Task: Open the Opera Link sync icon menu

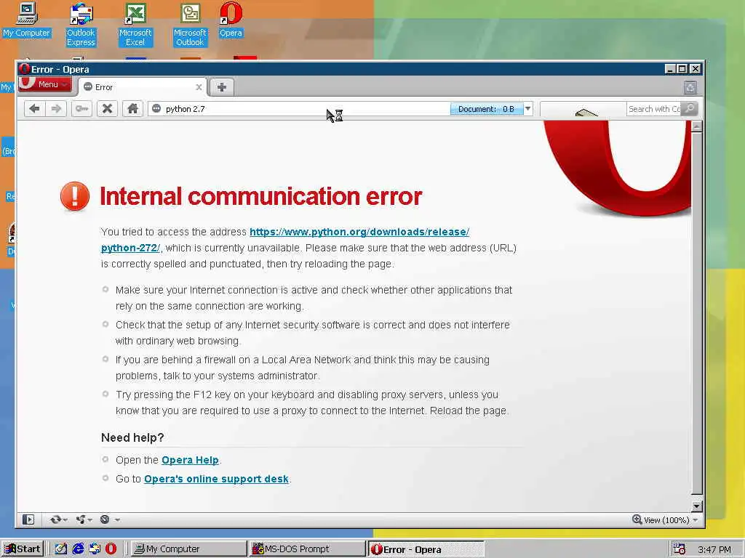Action: [x=58, y=519]
